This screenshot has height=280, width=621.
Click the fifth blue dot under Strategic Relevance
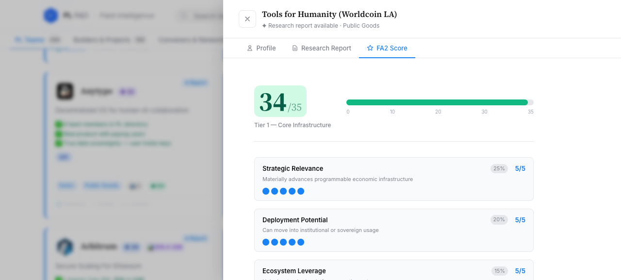click(301, 191)
